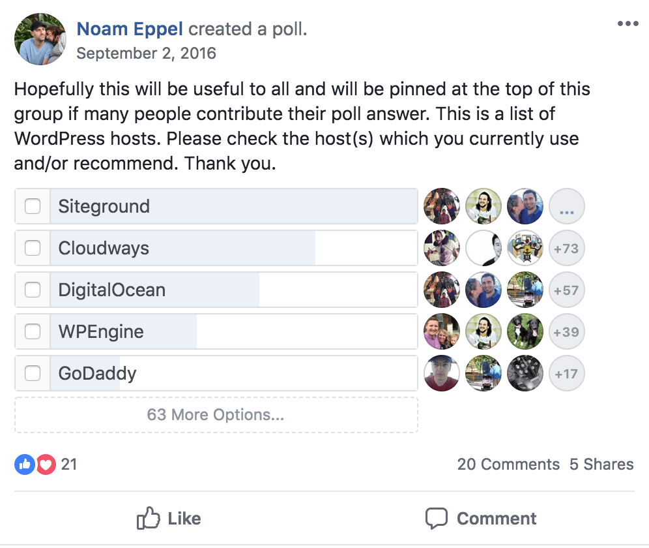Show more Siteground voters via ellipsis bubble
This screenshot has width=649, height=548.
pos(566,207)
